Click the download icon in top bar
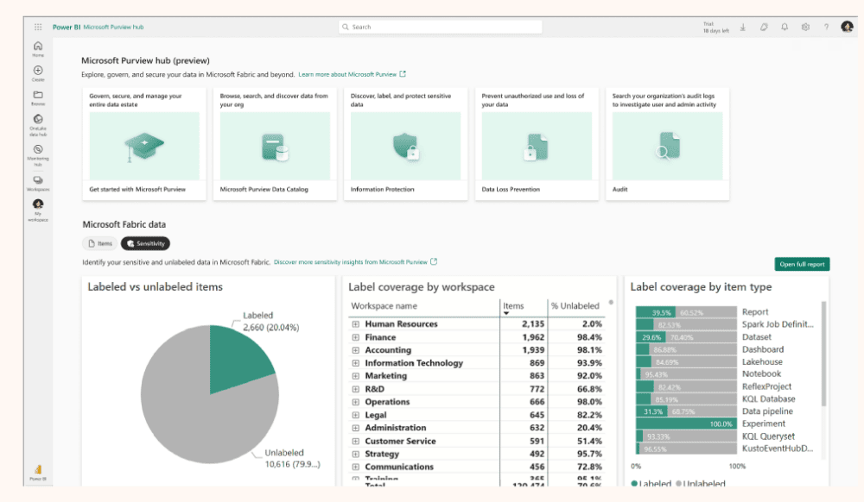Image resolution: width=864 pixels, height=502 pixels. click(743, 27)
